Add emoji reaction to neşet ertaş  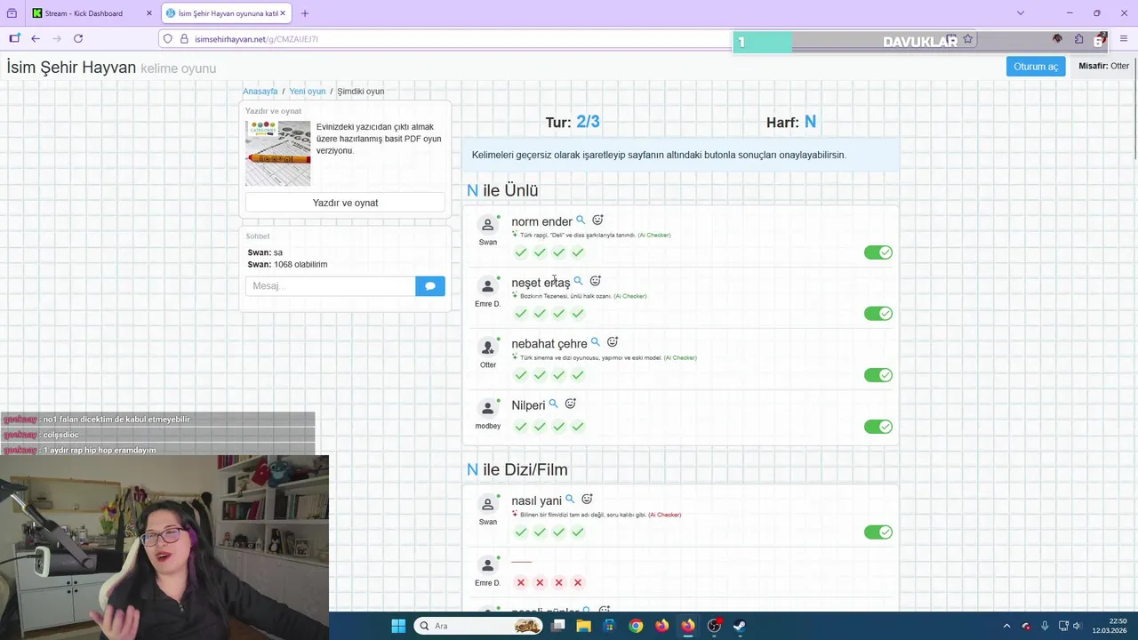point(595,281)
